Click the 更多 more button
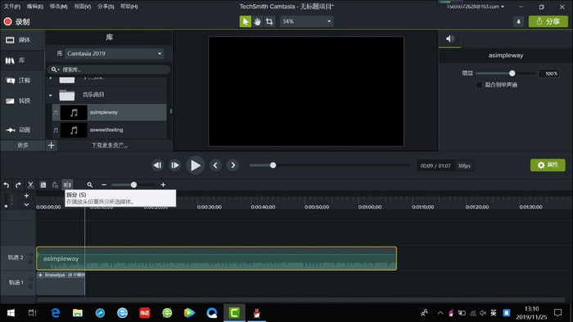 (23, 145)
